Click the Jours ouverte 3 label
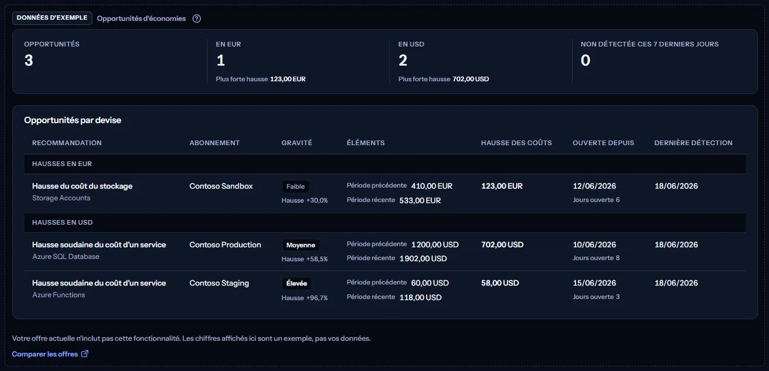 (x=596, y=297)
